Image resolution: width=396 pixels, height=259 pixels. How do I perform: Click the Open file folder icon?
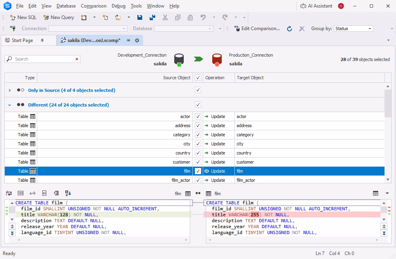[x=118, y=17]
